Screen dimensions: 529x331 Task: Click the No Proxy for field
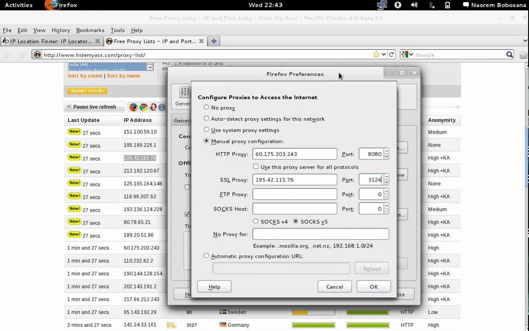pyautogui.click(x=321, y=234)
